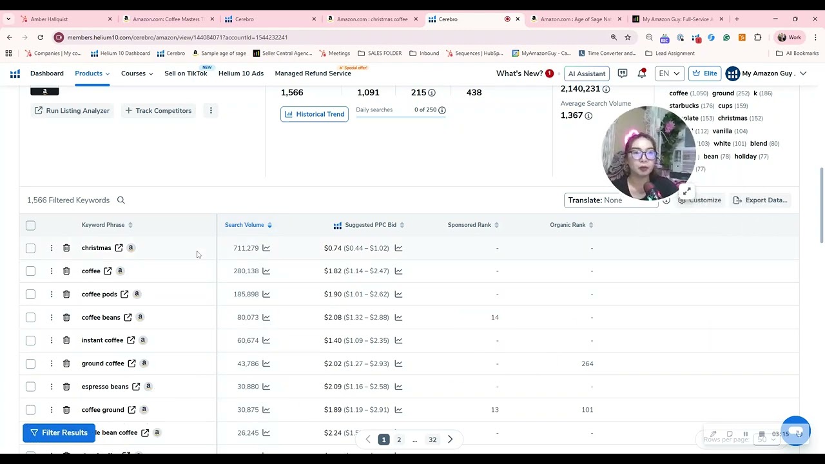Screen dimensions: 825x464
Task: Check the instant coffee keyword row
Action: tap(30, 340)
